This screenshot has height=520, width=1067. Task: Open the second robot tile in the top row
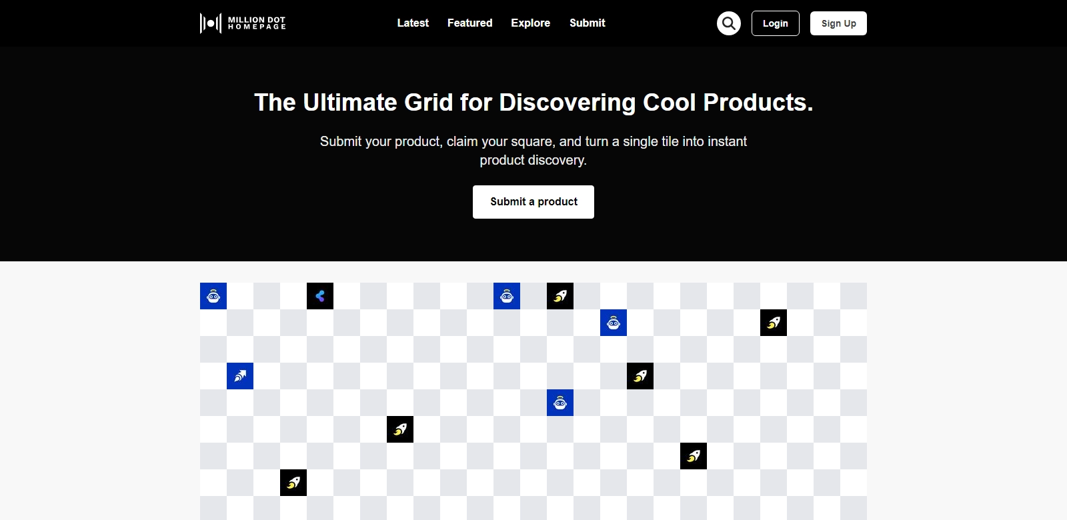click(x=507, y=296)
